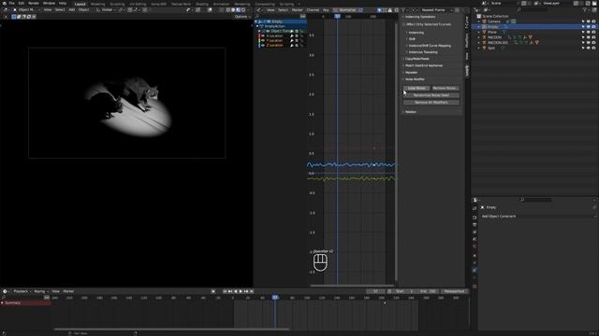Open the Render properties tab
The image size is (599, 336).
(x=475, y=217)
